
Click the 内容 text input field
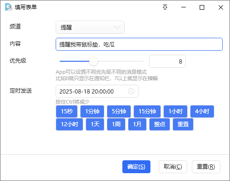pos(139,44)
